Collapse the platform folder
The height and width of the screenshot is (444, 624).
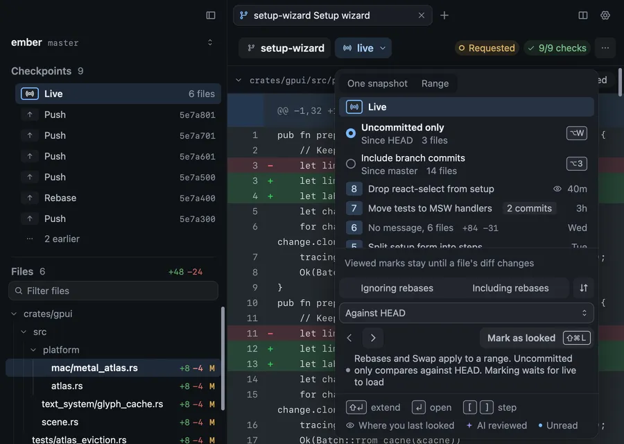pyautogui.click(x=33, y=350)
